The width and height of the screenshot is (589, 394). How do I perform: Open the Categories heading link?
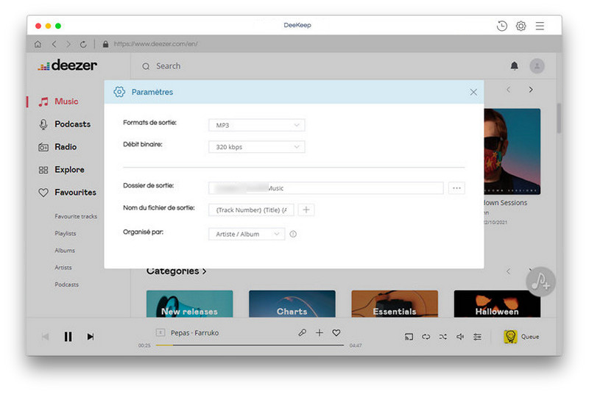(176, 271)
